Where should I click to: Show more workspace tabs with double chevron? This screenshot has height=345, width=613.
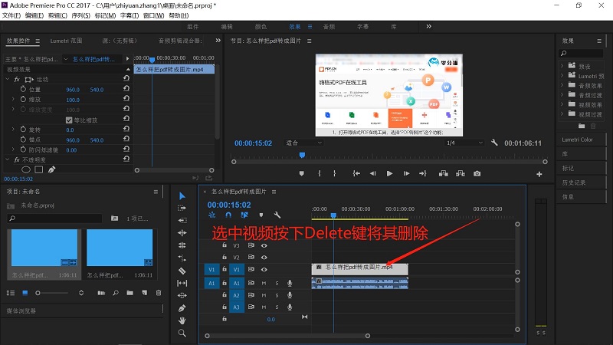coord(429,26)
